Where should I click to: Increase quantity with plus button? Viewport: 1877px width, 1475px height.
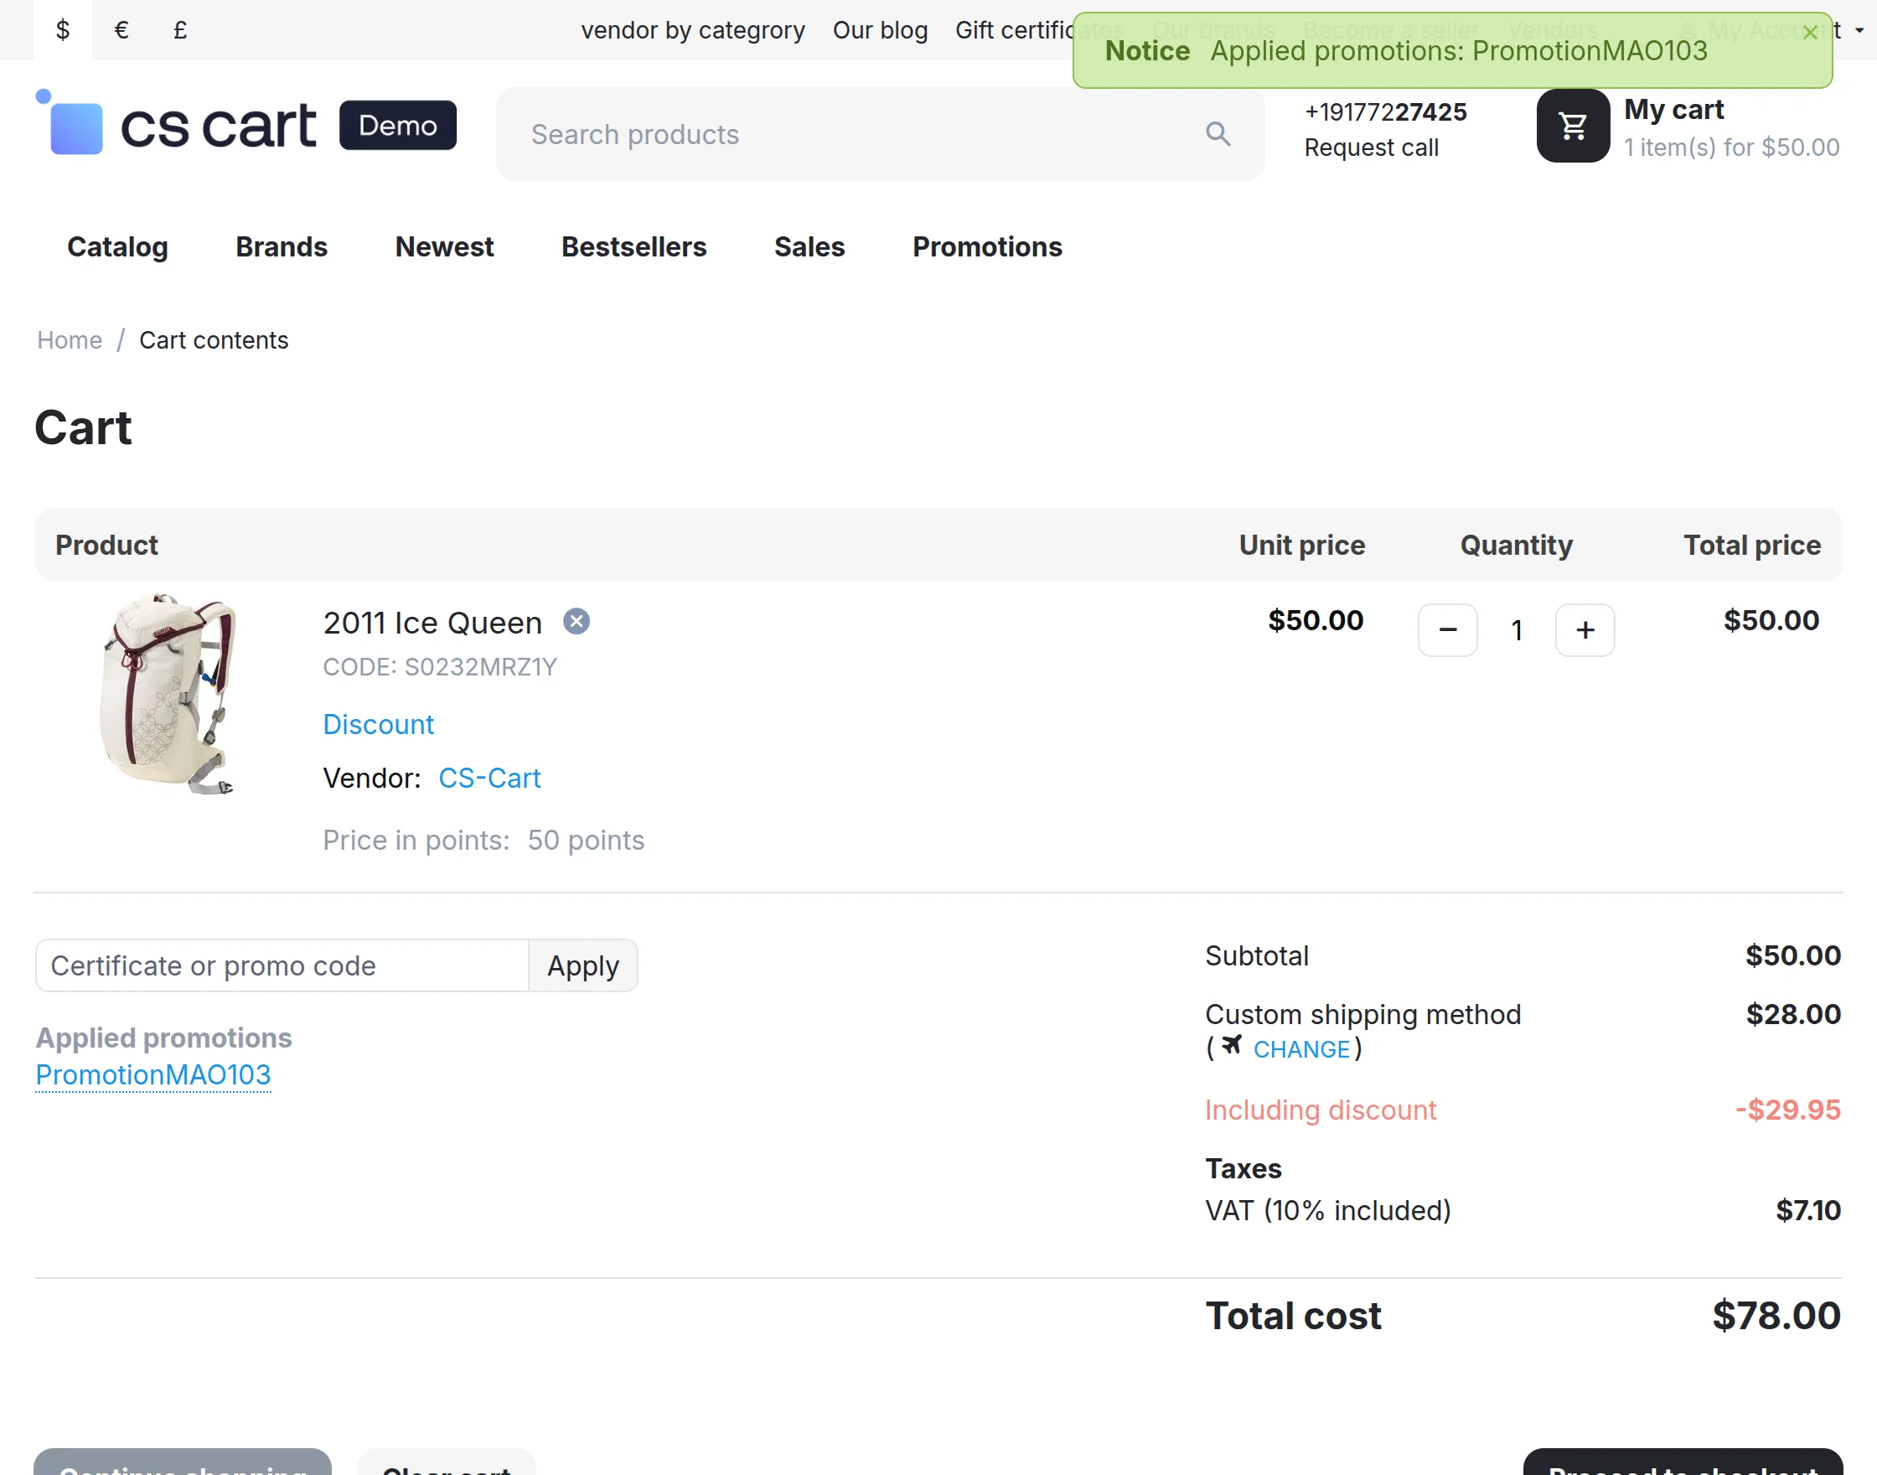tap(1585, 630)
